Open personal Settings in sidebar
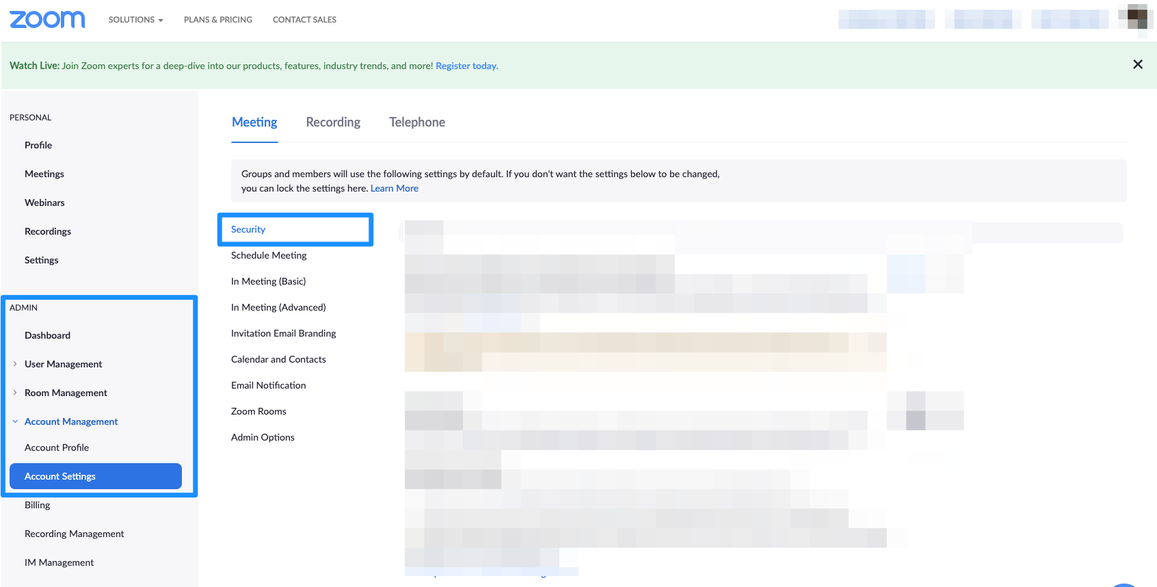The width and height of the screenshot is (1157, 587). point(42,260)
